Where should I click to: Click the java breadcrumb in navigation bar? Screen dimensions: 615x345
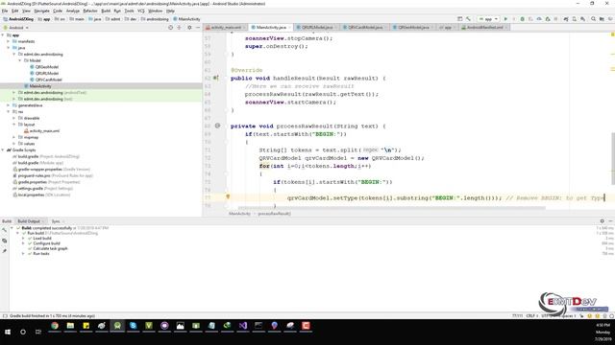(95, 19)
